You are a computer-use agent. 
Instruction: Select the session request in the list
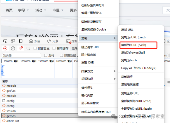pyautogui.click(x=11, y=111)
